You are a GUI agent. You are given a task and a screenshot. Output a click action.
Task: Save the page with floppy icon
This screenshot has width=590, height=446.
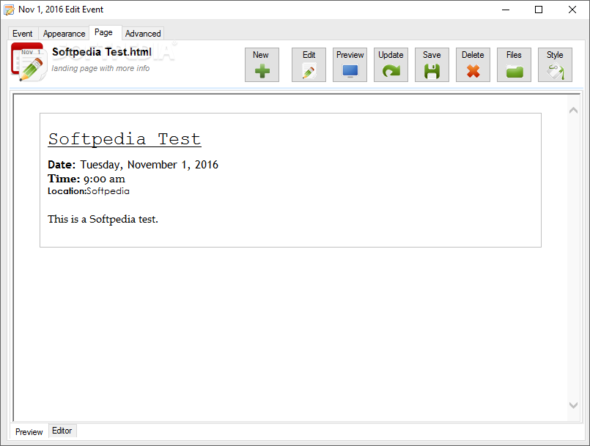432,64
